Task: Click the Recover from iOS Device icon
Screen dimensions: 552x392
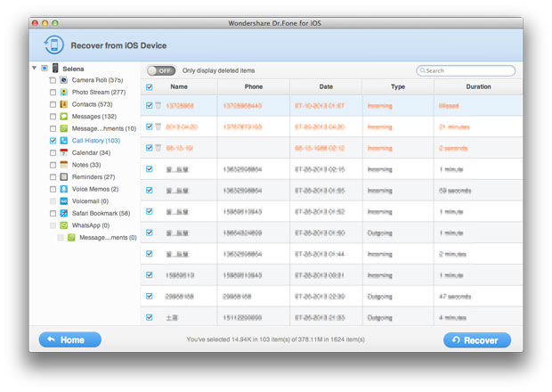Action: (53, 45)
